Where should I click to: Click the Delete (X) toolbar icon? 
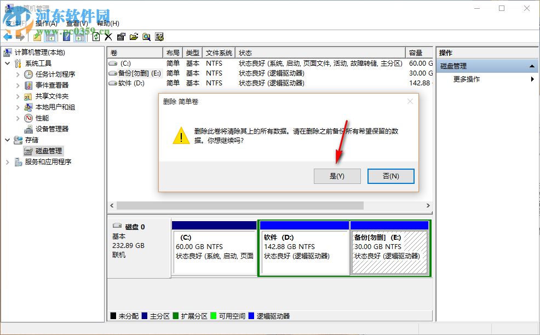pos(108,37)
